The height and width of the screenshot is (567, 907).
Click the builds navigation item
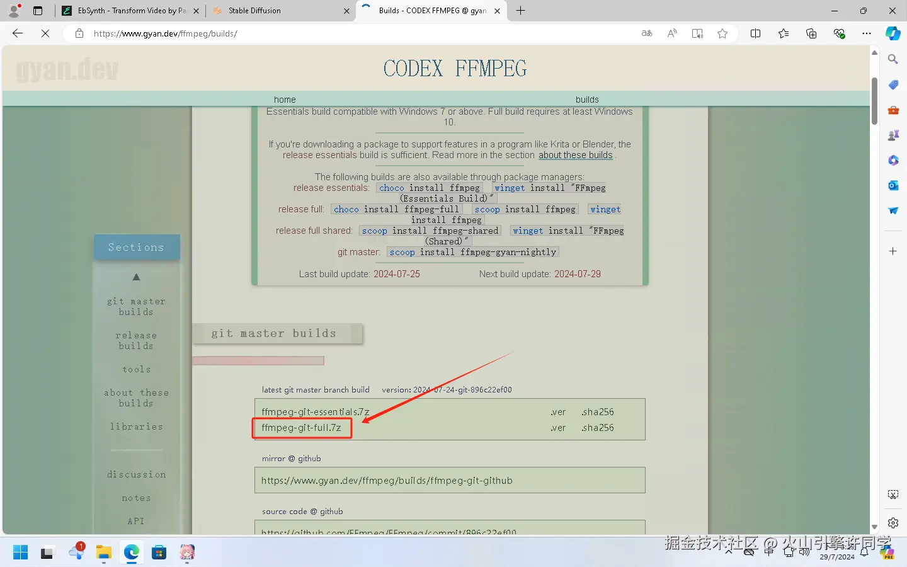(x=587, y=100)
